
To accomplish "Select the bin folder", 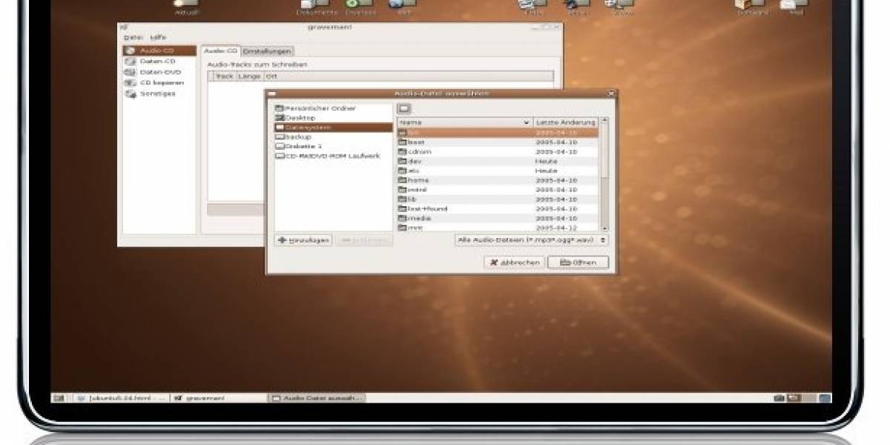I will click(498, 133).
